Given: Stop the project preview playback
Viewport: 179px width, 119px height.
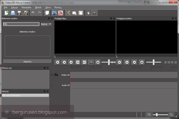Looking at the screenshot, I should 142,62.
